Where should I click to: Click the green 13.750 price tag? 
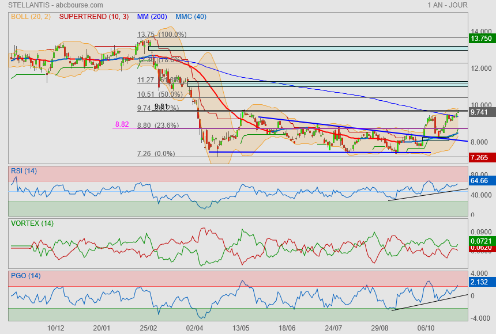[x=481, y=39]
